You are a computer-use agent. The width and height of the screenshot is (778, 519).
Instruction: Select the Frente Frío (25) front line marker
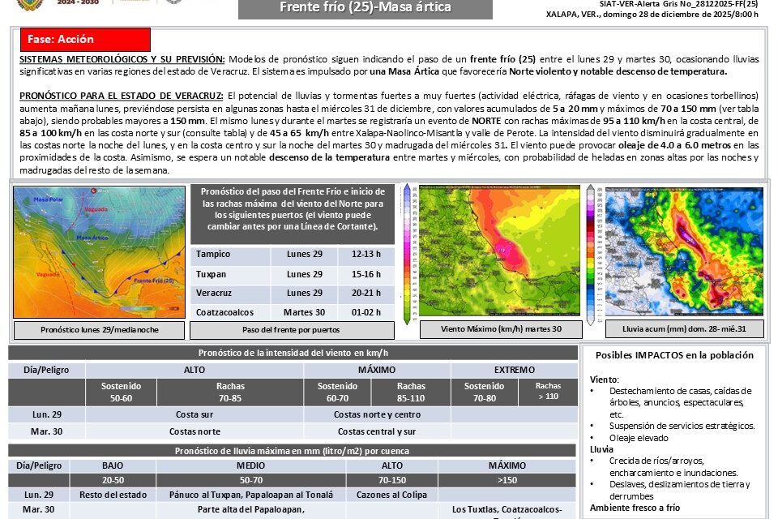(x=154, y=281)
